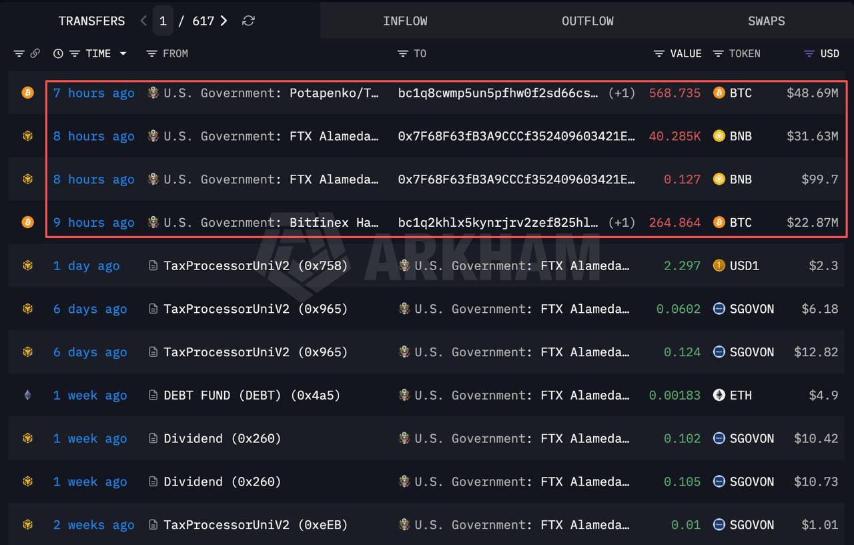Open the '9 hours ago' transaction link
Screen dimensions: 854x545
(x=94, y=222)
